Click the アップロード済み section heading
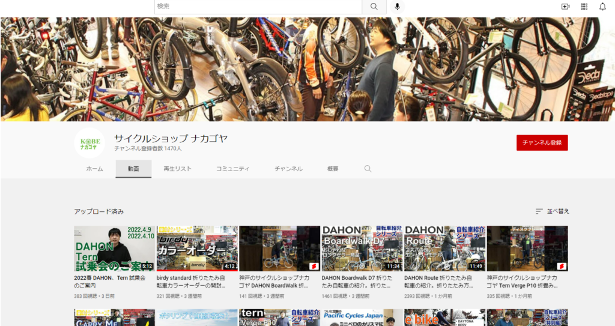 (x=99, y=211)
